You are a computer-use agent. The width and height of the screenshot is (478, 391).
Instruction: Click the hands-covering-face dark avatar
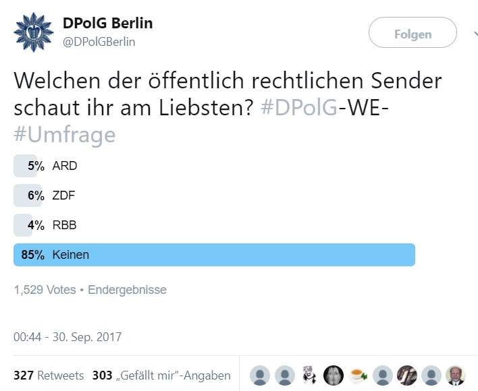pyautogui.click(x=334, y=375)
